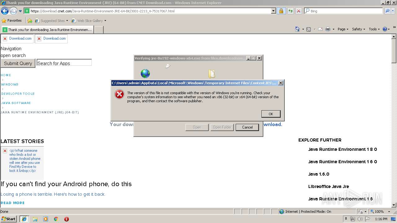Image resolution: width=397 pixels, height=223 pixels.
Task: Select the Thank you for downloading Java tab
Action: coord(47,30)
